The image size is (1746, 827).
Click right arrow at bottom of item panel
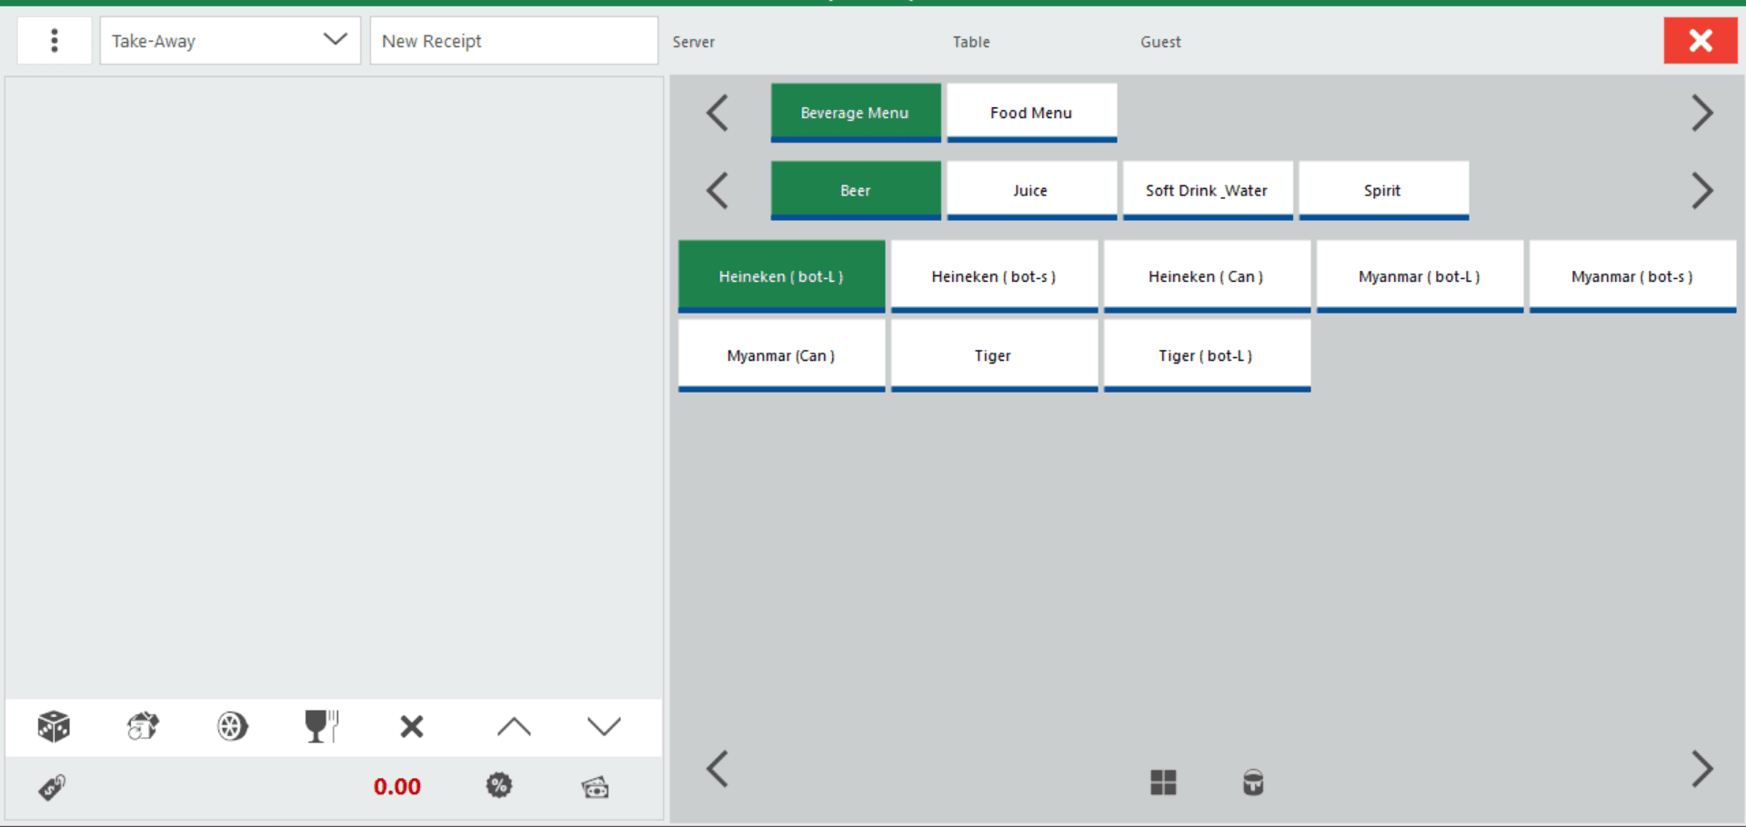1702,769
